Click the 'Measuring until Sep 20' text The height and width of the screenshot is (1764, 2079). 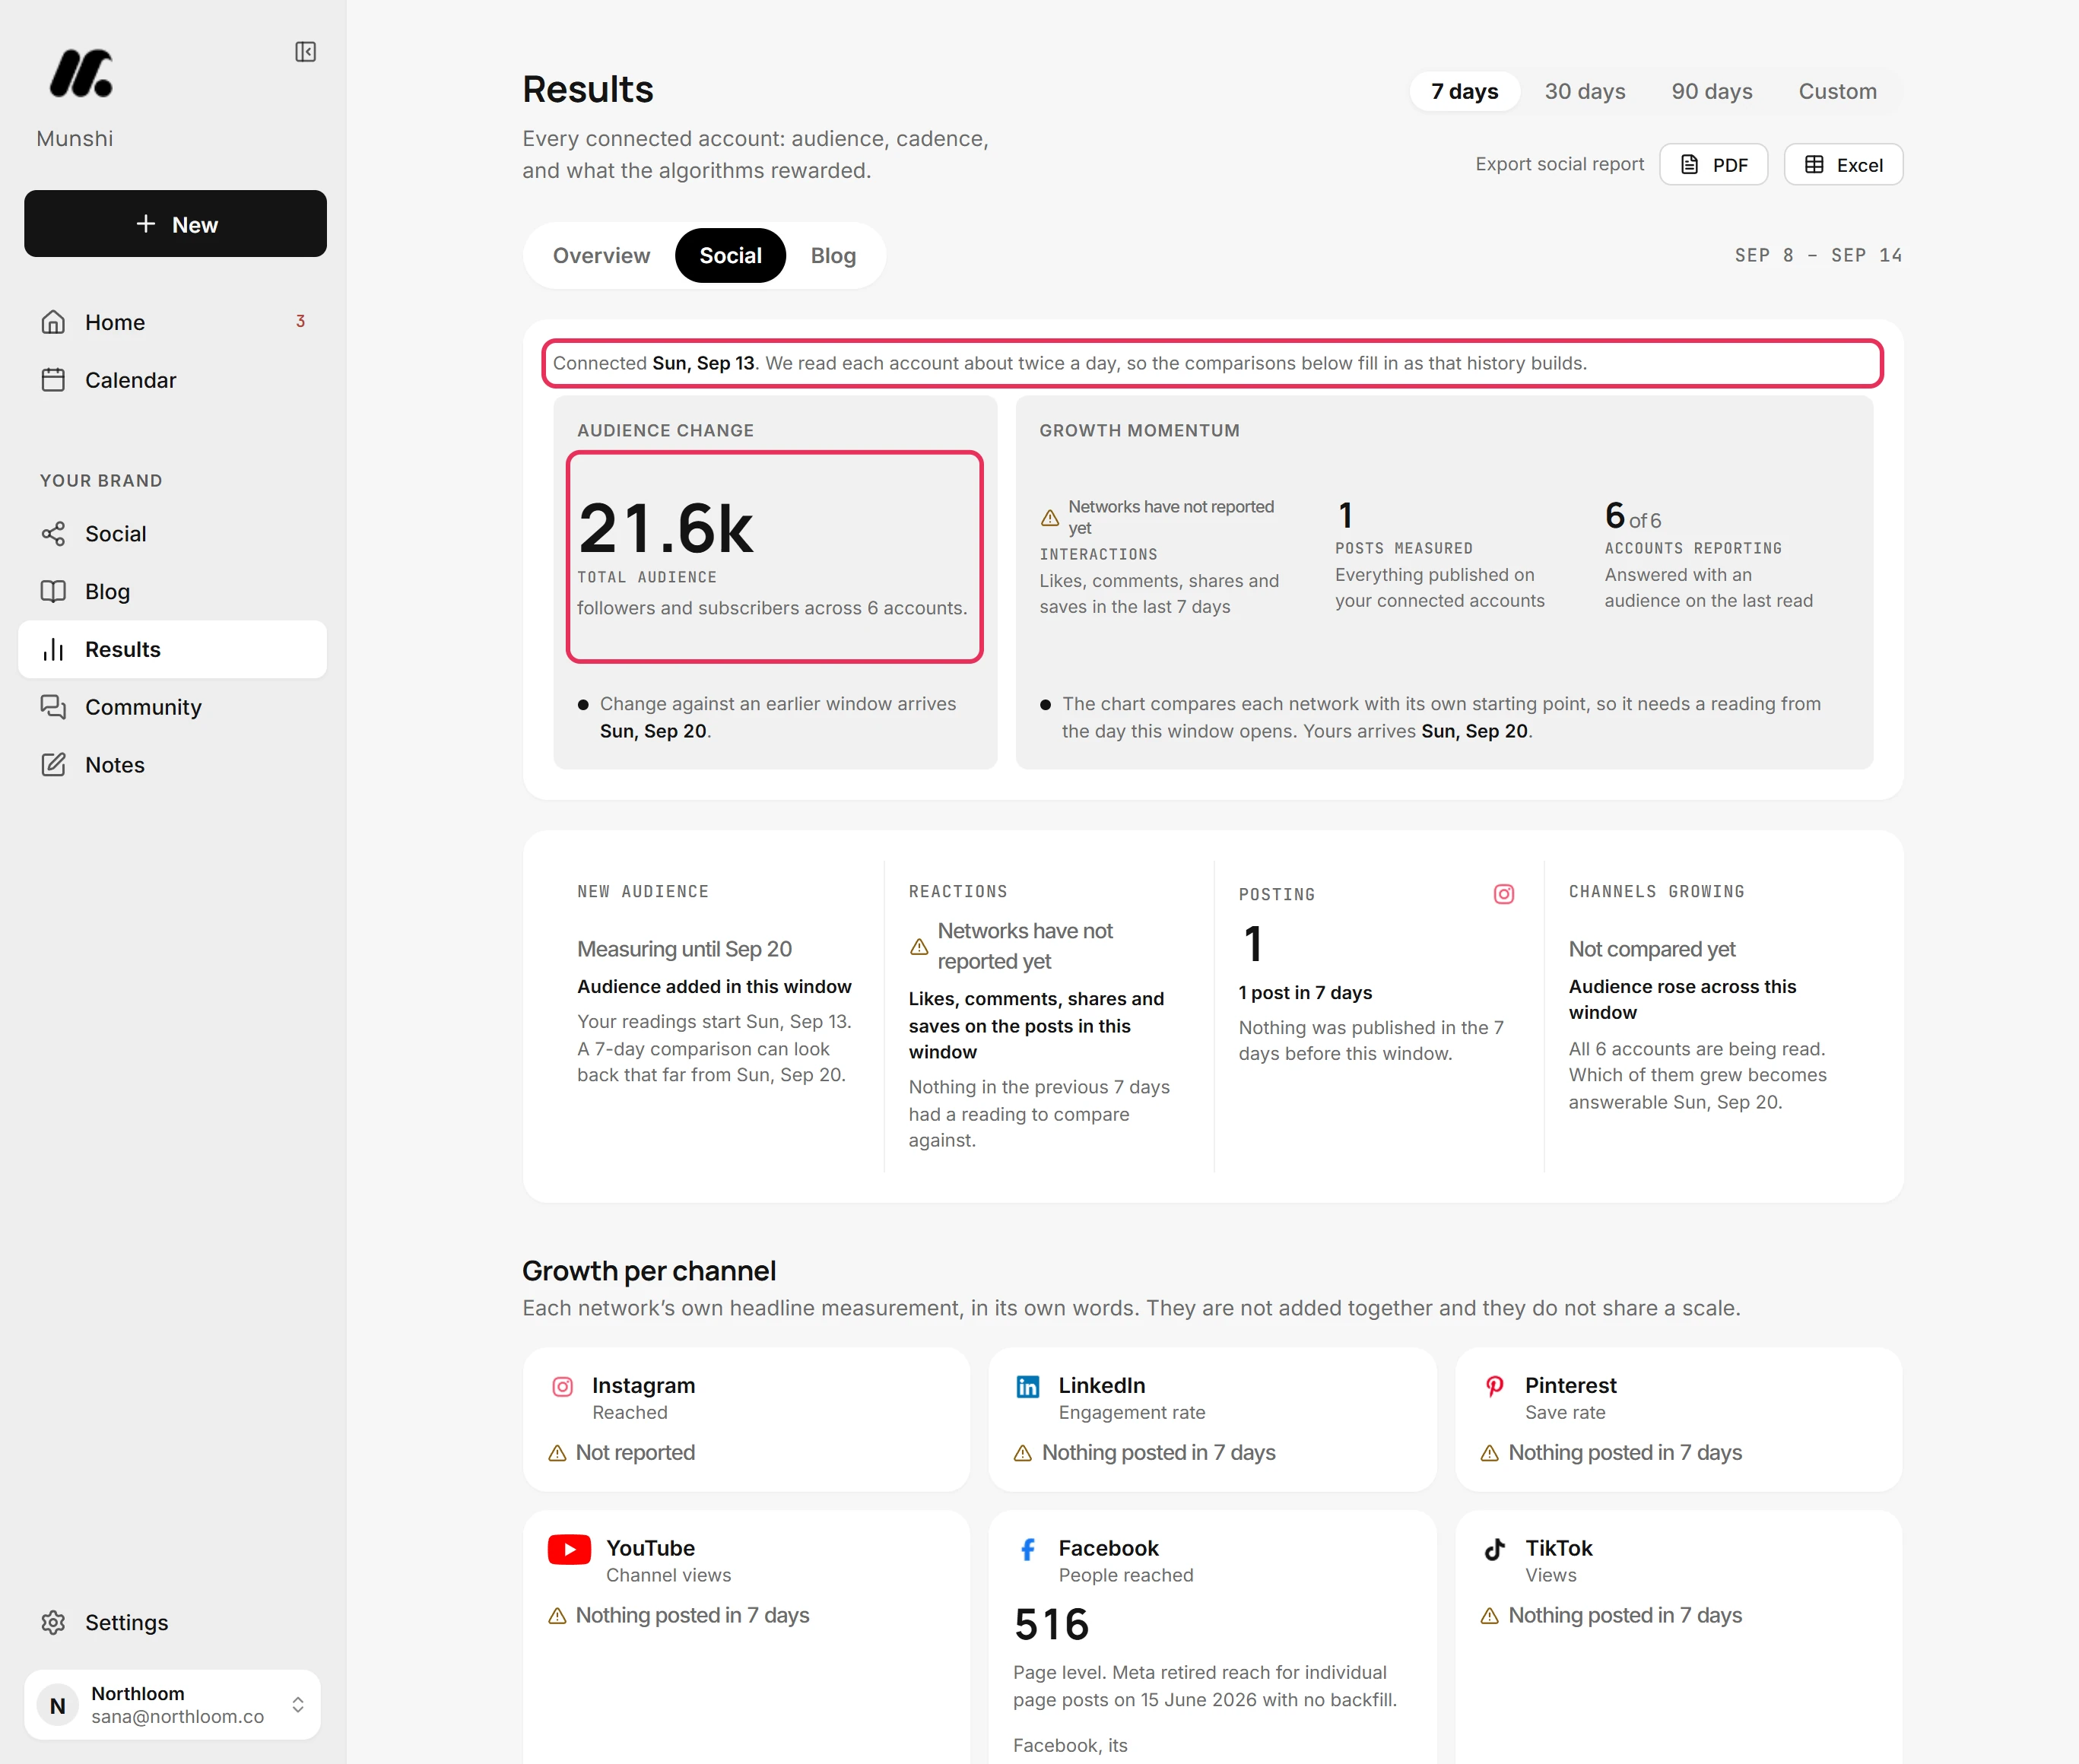[684, 949]
